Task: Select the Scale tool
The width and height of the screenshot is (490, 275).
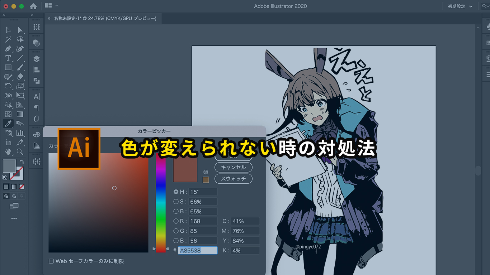Action: tap(20, 86)
